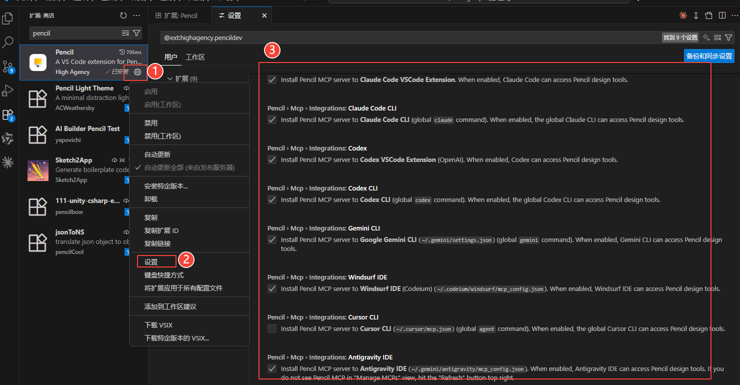Click the extensions search field containing pencil

coord(75,33)
